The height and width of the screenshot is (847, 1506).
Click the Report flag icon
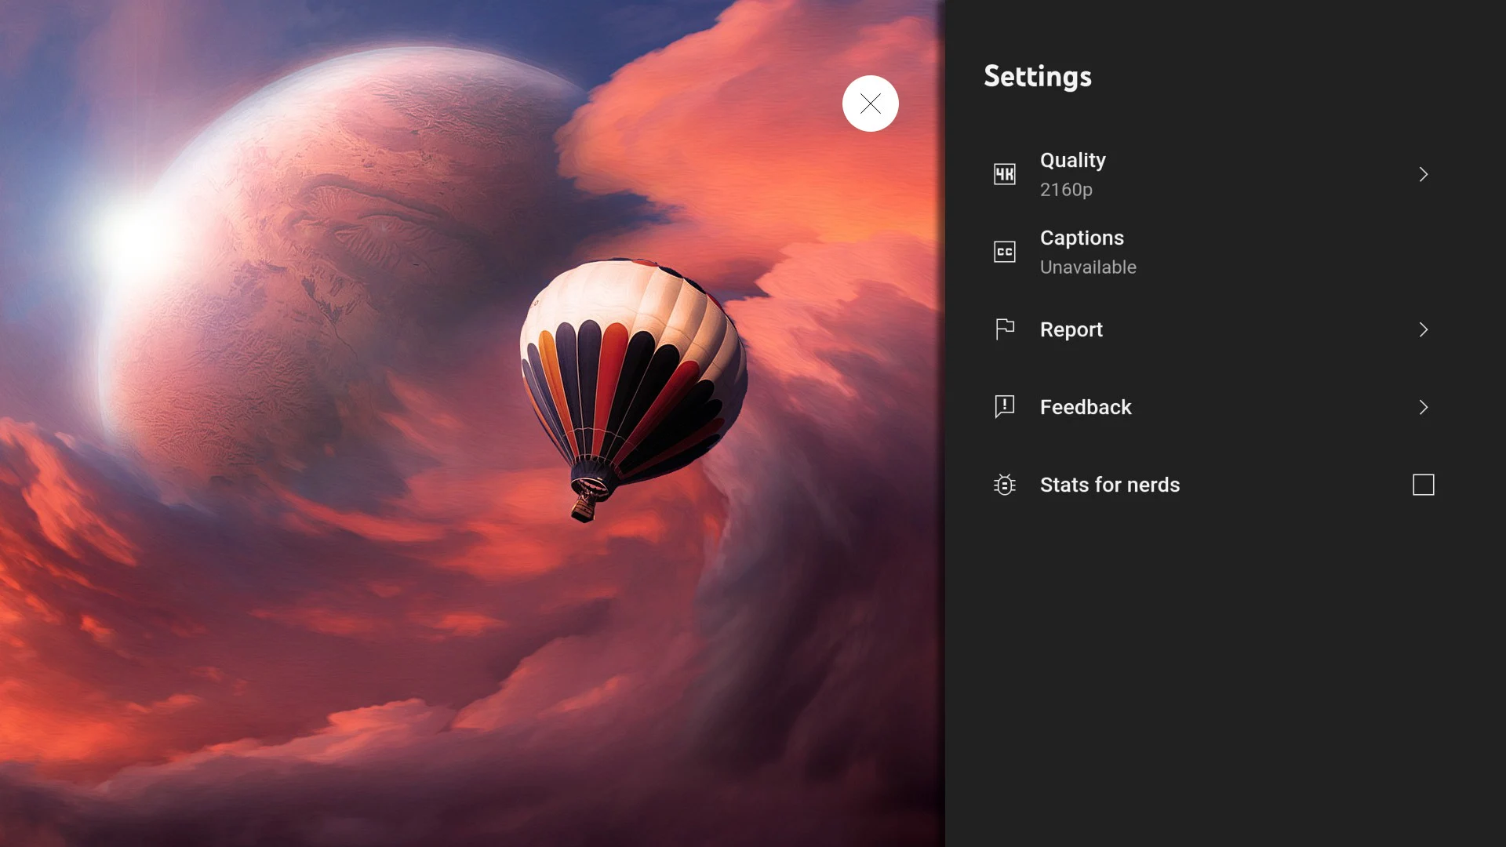click(1004, 329)
